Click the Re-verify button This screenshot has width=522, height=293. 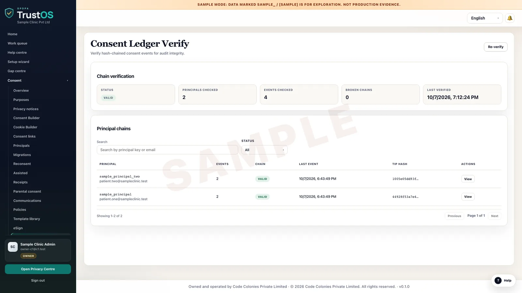coord(496,47)
